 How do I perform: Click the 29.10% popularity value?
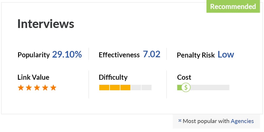67,55
